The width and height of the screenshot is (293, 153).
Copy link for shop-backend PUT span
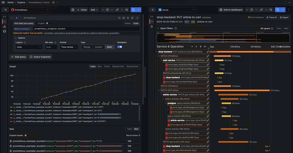coord(208,52)
